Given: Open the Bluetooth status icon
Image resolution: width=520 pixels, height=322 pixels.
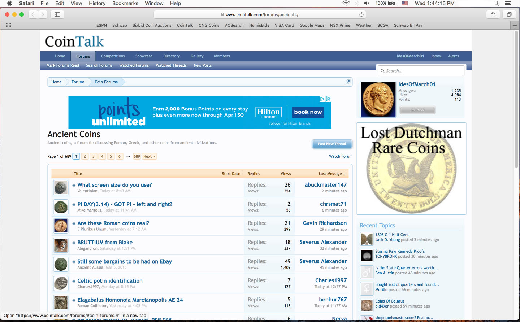Looking at the screenshot, I should coord(356,3).
